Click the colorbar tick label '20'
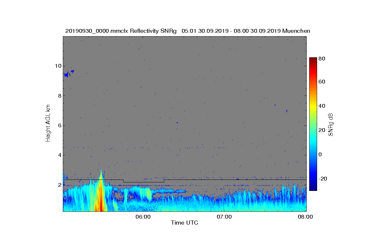 322,130
